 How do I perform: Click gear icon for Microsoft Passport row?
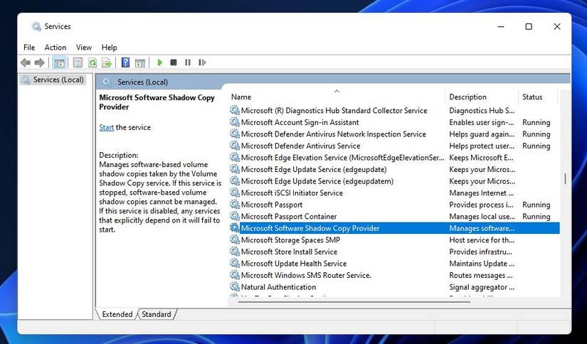tap(235, 205)
